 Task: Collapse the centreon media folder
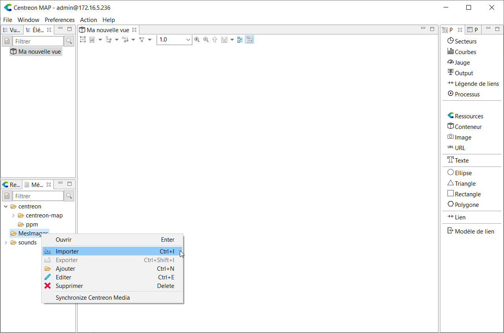pyautogui.click(x=5, y=206)
